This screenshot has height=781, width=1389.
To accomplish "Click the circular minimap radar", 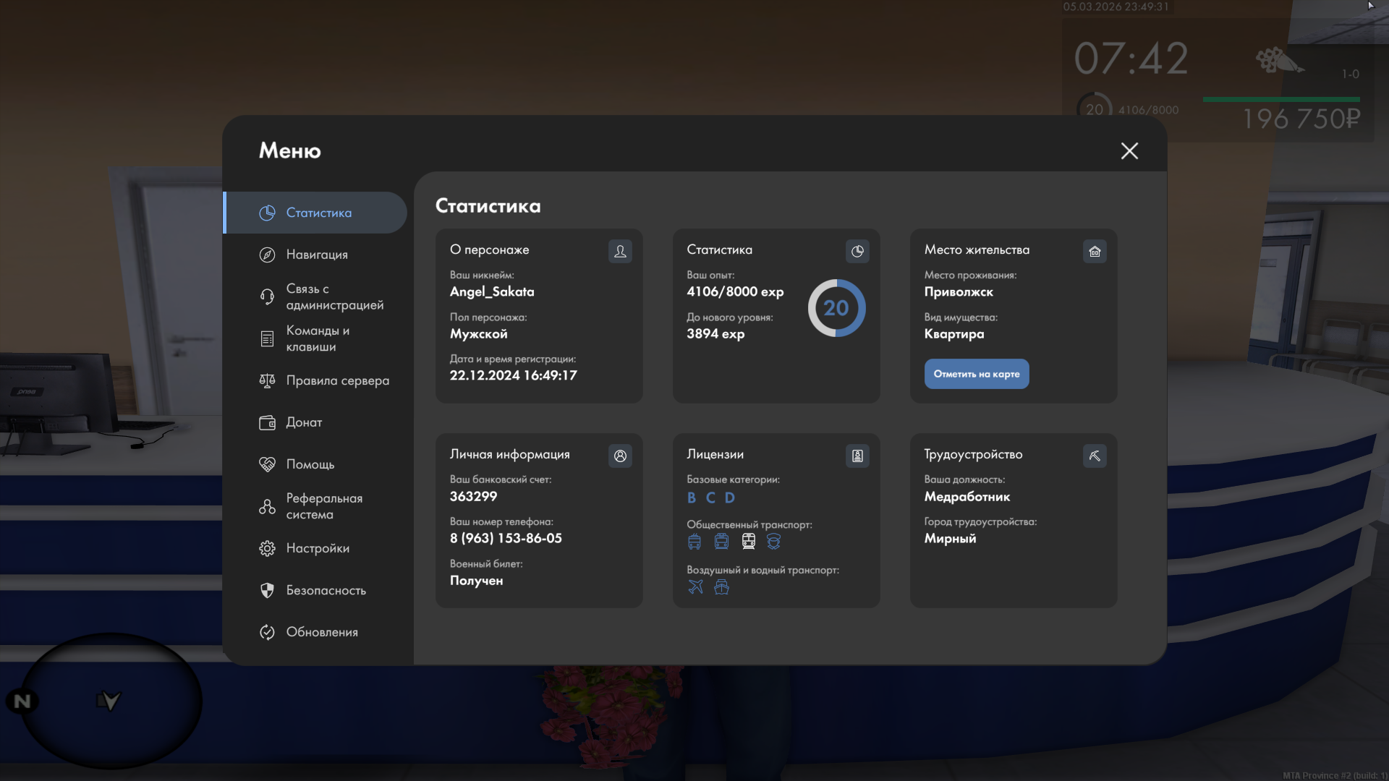I will tap(111, 700).
